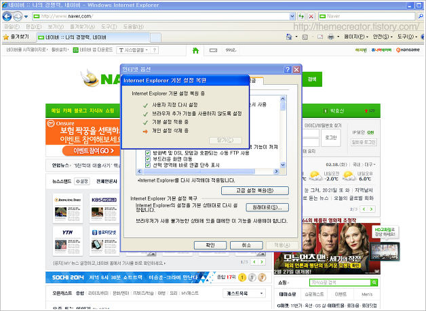Screen dimensions: 426x311
Task: Open the 도구(T) menu
Action: coord(109,26)
